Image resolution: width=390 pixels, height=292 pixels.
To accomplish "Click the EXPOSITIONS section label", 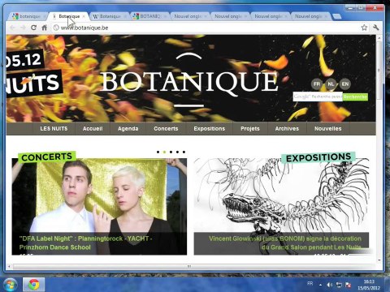I will pos(318,157).
